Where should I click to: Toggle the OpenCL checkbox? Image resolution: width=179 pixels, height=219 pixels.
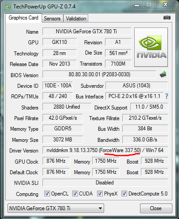click(47, 193)
